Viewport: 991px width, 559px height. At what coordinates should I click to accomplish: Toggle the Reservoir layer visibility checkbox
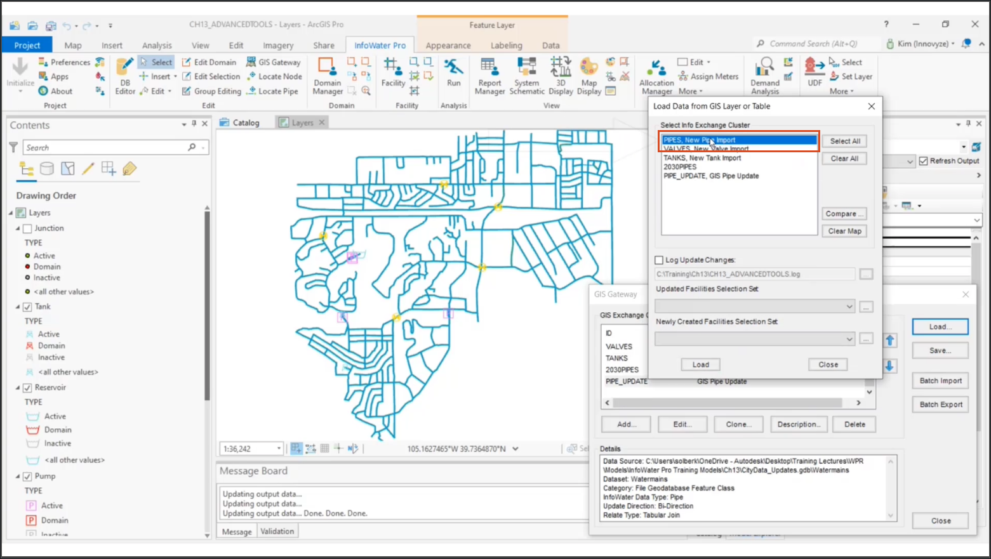point(27,388)
